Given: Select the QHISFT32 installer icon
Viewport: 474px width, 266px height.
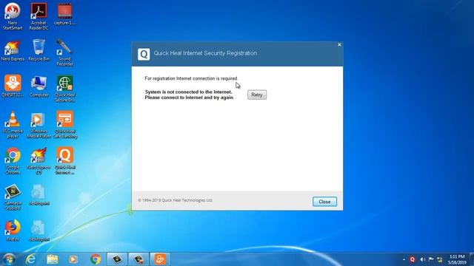Looking at the screenshot, I should [x=13, y=86].
